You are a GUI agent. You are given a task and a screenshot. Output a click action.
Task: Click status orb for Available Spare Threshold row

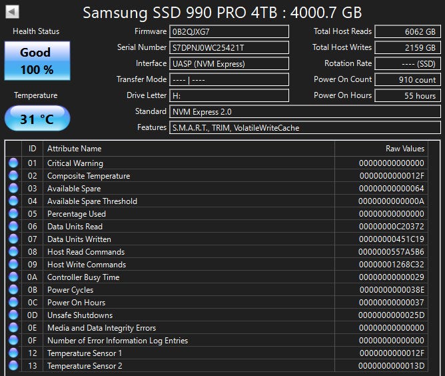click(13, 201)
